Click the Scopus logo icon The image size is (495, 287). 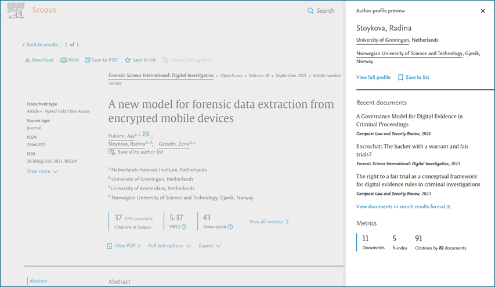click(16, 10)
